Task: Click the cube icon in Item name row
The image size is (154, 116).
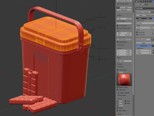Action: [x=118, y=61]
